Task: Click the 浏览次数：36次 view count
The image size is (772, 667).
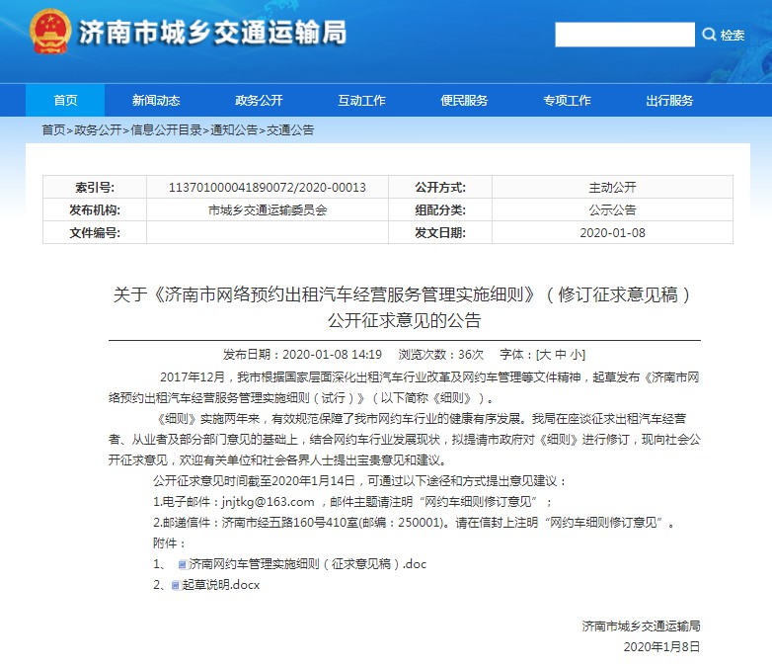Action: click(441, 355)
